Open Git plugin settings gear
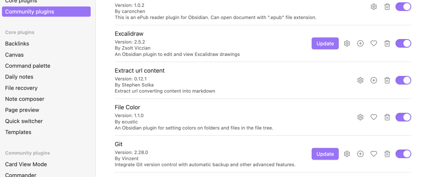The height and width of the screenshot is (177, 429). tap(347, 154)
